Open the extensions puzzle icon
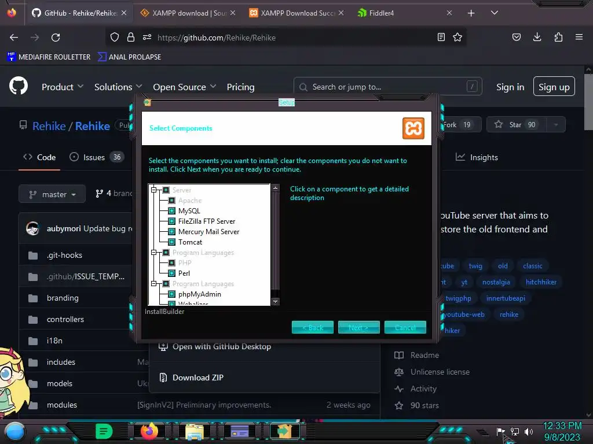593x444 pixels. point(558,37)
